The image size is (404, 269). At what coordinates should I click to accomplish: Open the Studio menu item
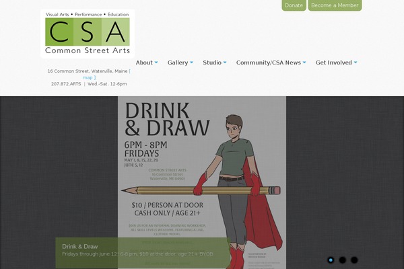pyautogui.click(x=212, y=63)
